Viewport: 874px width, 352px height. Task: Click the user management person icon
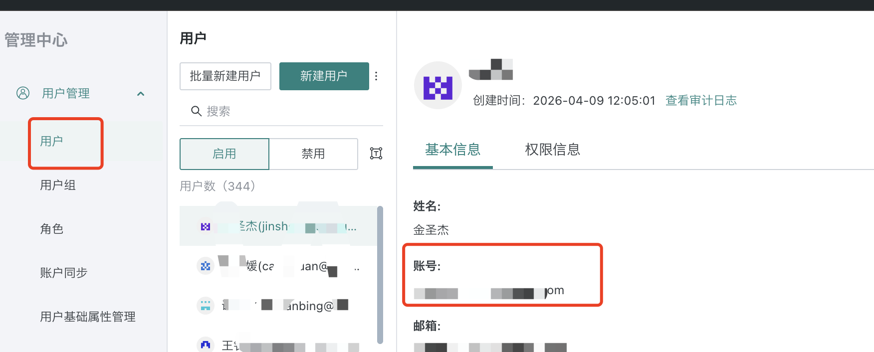coord(23,93)
